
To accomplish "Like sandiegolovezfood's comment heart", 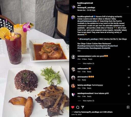I will 129,94.
